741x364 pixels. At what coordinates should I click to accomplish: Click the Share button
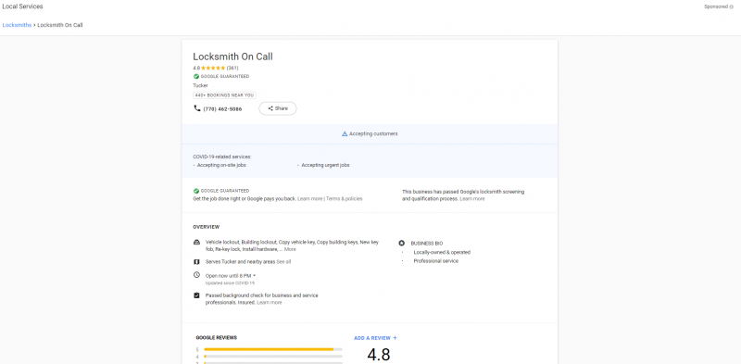click(278, 108)
